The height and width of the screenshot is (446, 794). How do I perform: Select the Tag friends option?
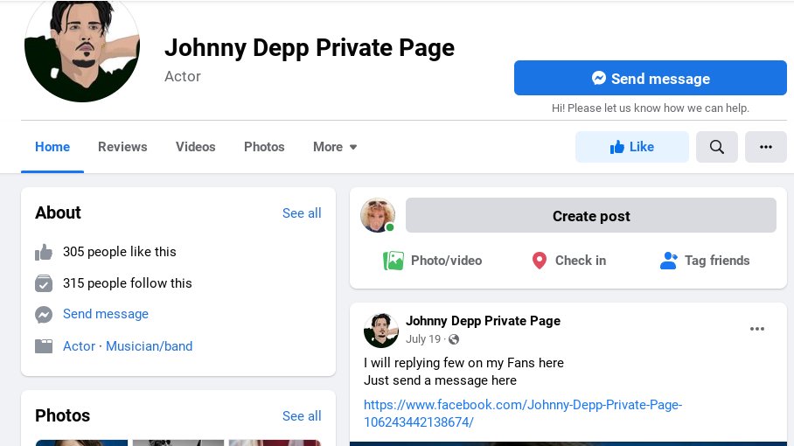[x=705, y=261]
